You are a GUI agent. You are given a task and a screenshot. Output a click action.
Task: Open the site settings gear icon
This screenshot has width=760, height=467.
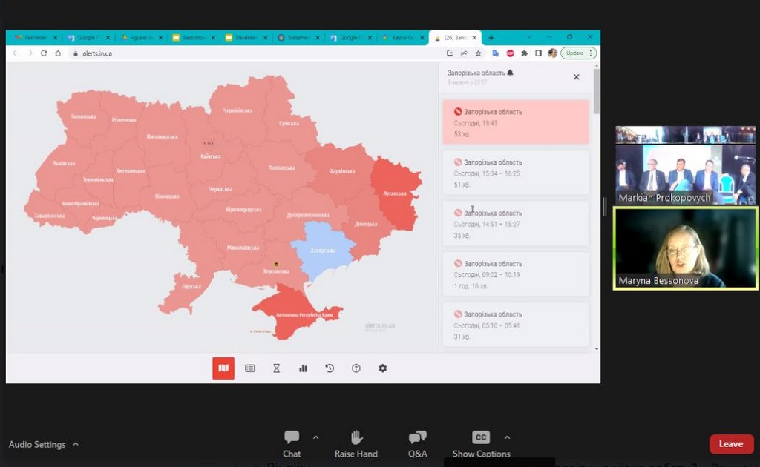[x=383, y=368]
